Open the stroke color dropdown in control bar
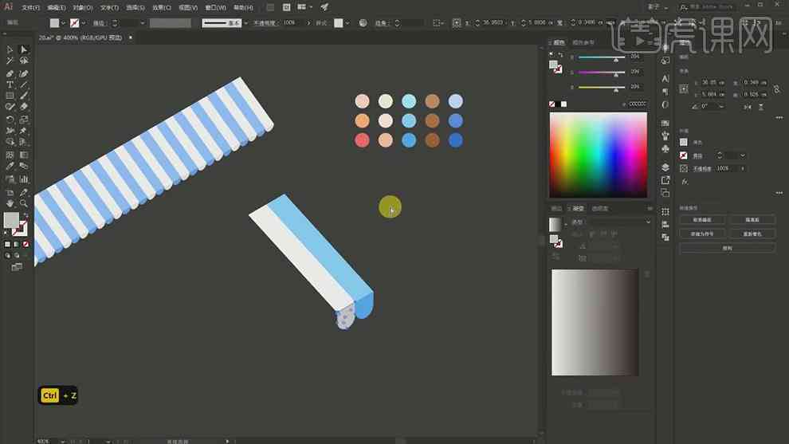 click(83, 23)
